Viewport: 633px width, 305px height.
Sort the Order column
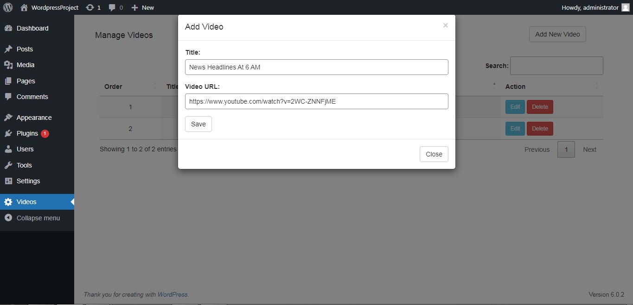point(113,87)
